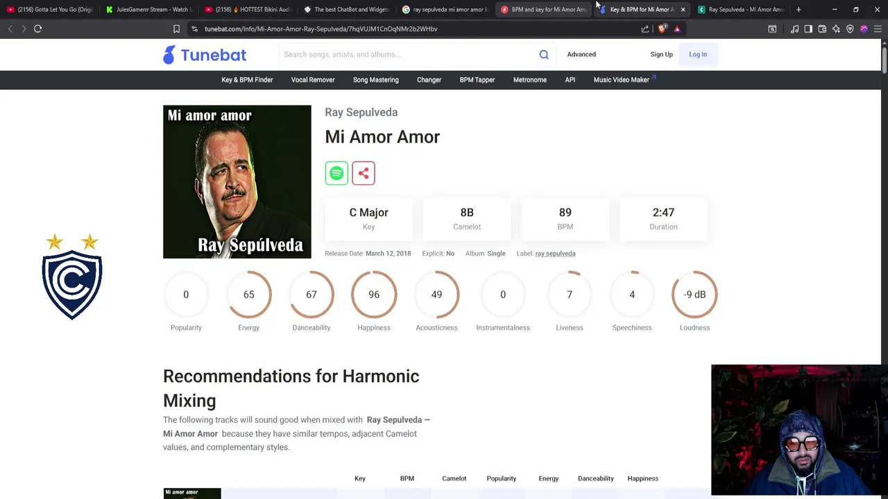Image resolution: width=888 pixels, height=499 pixels.
Task: Close the 'Key & BPM for Mi Amor' tab
Action: click(683, 10)
